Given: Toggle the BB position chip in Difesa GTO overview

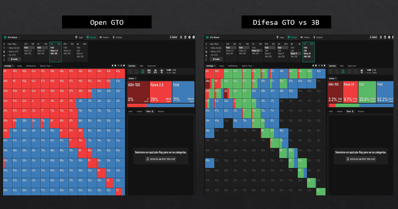Looking at the screenshot, I should 361,71.
